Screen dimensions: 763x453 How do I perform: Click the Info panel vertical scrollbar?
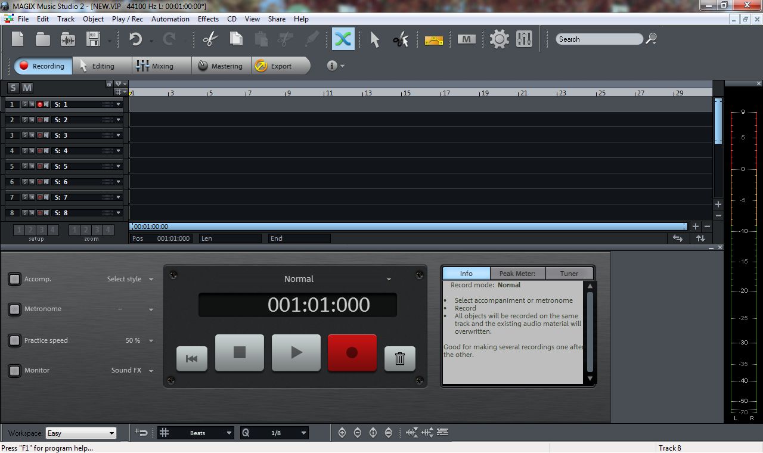click(590, 332)
